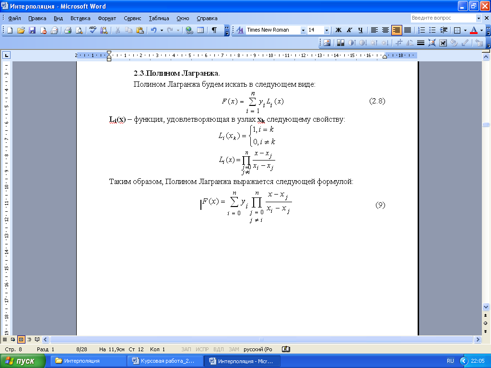Switch to Print Layout view button
The image size is (491, 368).
click(21, 339)
